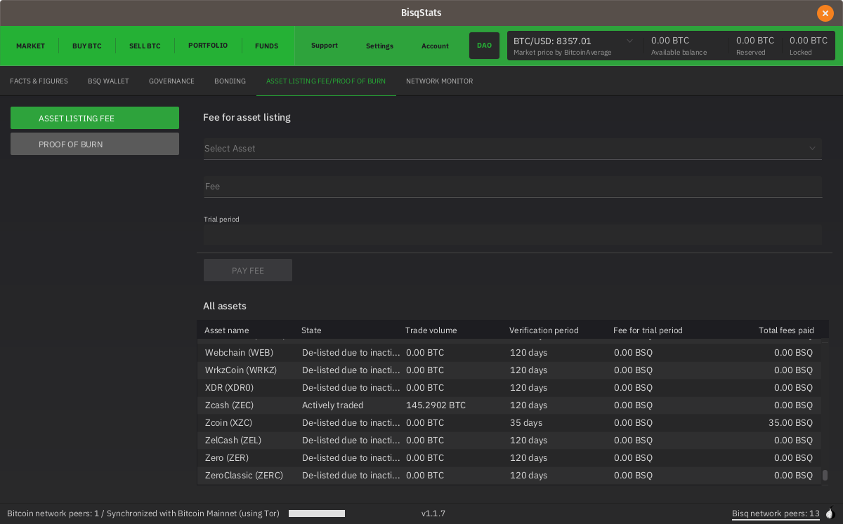Click the Actively traded state cell
The width and height of the screenshot is (843, 524).
[332, 405]
